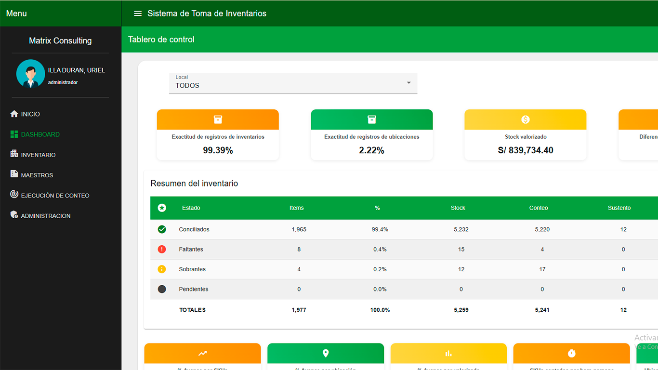Click the Estado column header
Image resolution: width=658 pixels, height=370 pixels.
pyautogui.click(x=191, y=208)
